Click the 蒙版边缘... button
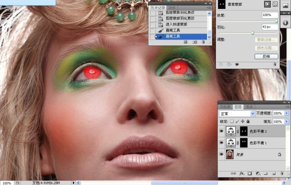291x185 pixels. 266,40
